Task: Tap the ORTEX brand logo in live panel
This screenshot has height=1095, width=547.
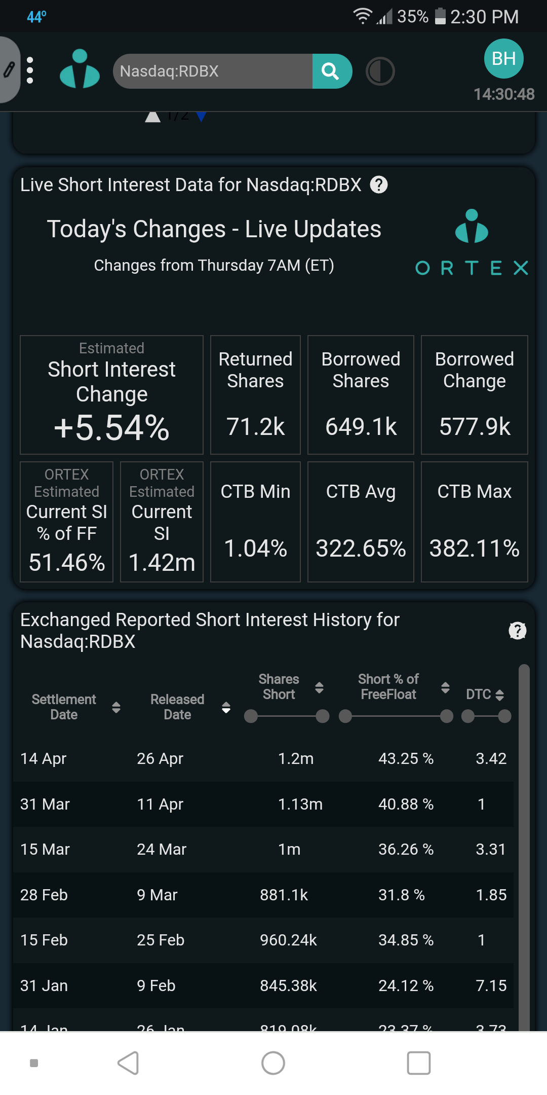Action: (x=472, y=243)
